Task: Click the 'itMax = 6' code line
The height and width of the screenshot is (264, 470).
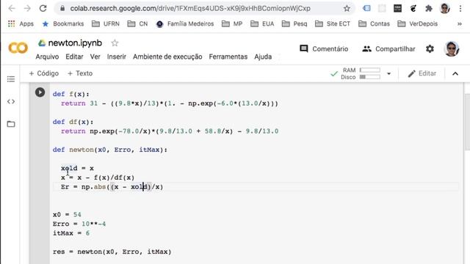Action: point(71,233)
